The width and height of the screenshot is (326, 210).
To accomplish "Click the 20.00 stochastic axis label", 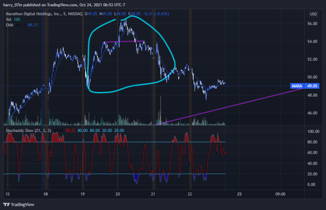I will click(x=312, y=174).
